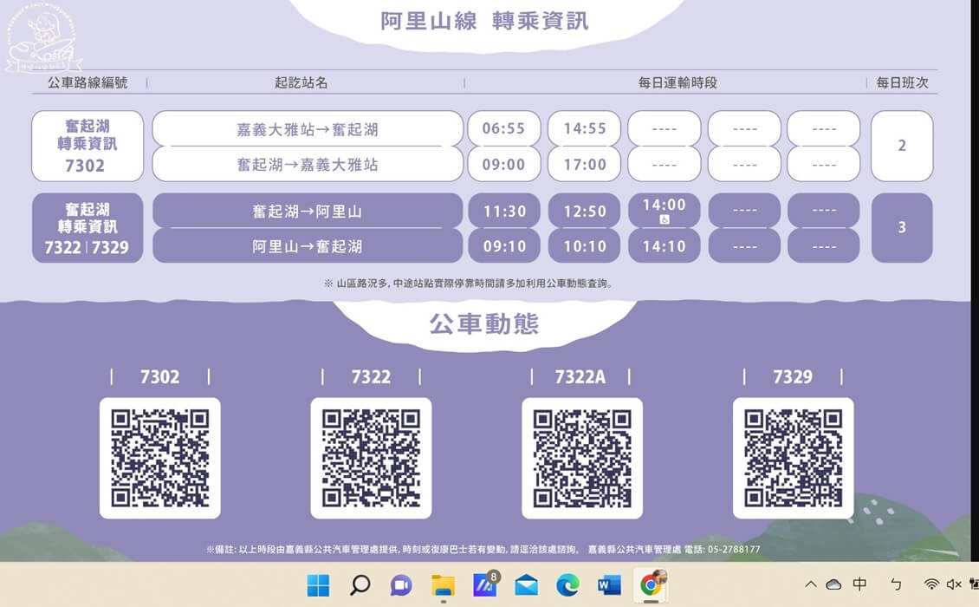The height and width of the screenshot is (607, 979).
Task: Click the muted volume speaker icon
Action: tap(954, 585)
